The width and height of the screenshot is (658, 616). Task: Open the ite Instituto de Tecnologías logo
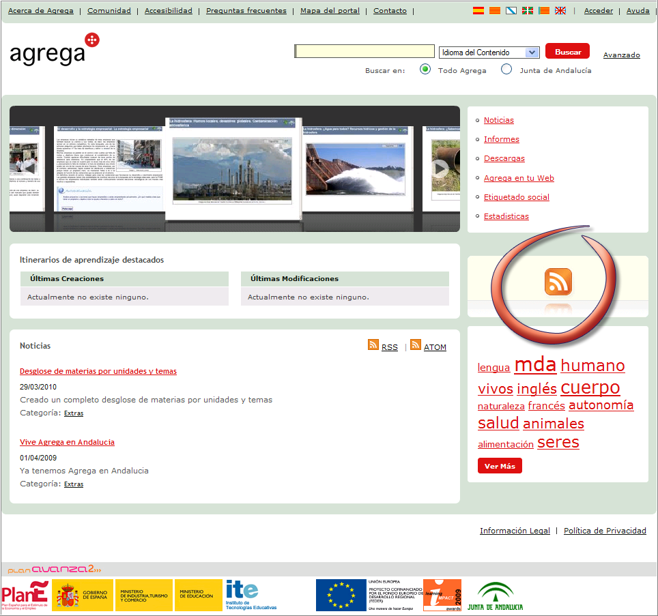251,595
